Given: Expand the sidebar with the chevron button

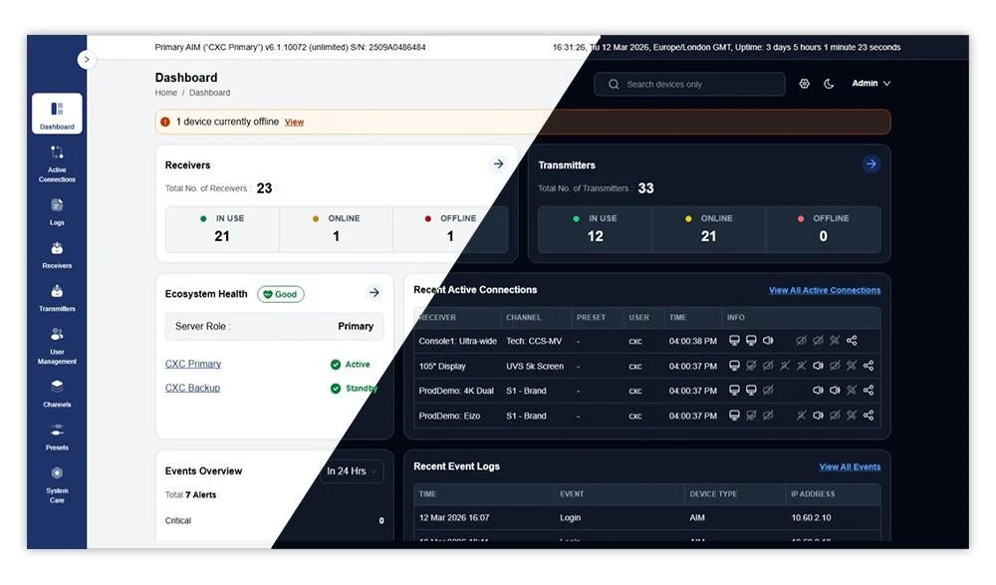Looking at the screenshot, I should tap(87, 59).
